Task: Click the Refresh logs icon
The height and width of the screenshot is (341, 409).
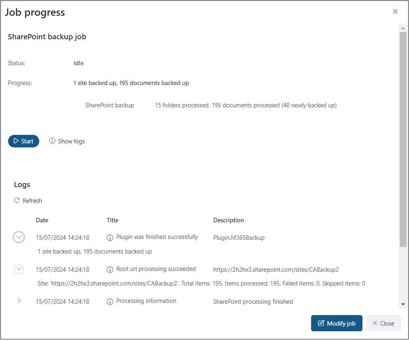Action: (x=17, y=200)
